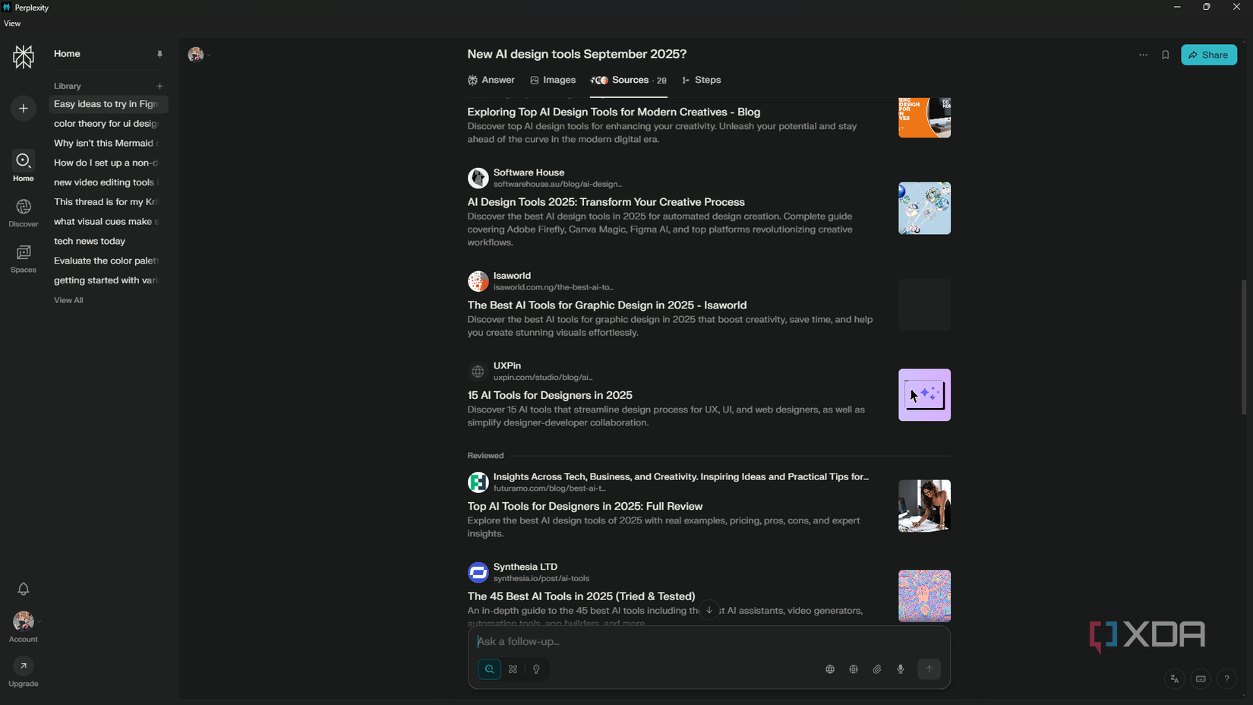
Task: Add a new Library item with plus icon
Action: click(159, 86)
